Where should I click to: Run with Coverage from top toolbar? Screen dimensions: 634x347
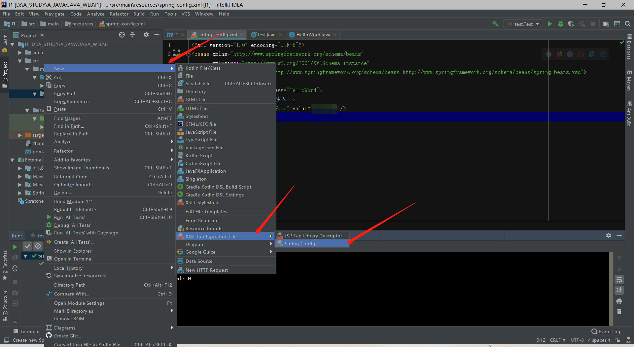click(571, 24)
